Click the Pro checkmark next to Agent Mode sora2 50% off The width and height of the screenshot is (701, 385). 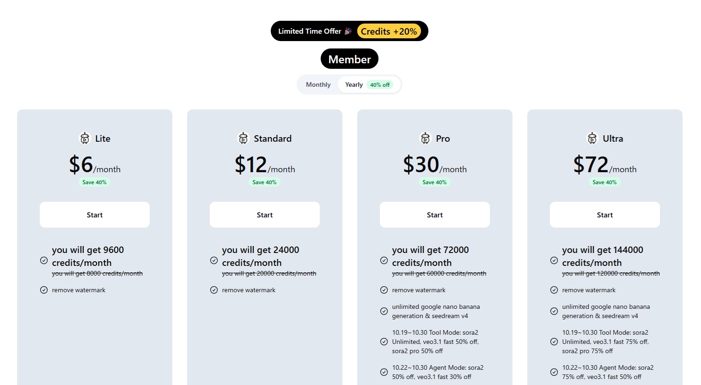[384, 372]
